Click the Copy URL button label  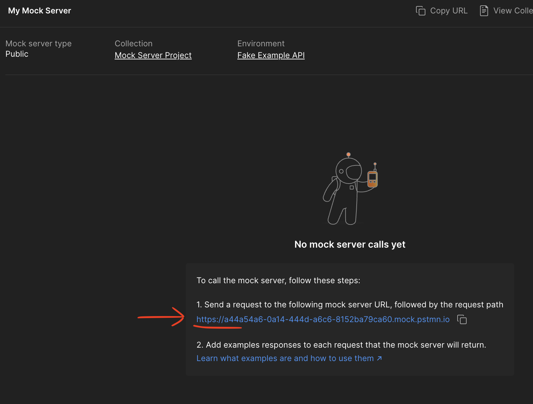point(449,11)
